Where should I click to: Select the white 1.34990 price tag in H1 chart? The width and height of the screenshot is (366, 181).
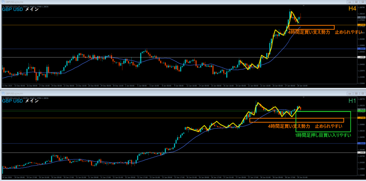click(361, 152)
